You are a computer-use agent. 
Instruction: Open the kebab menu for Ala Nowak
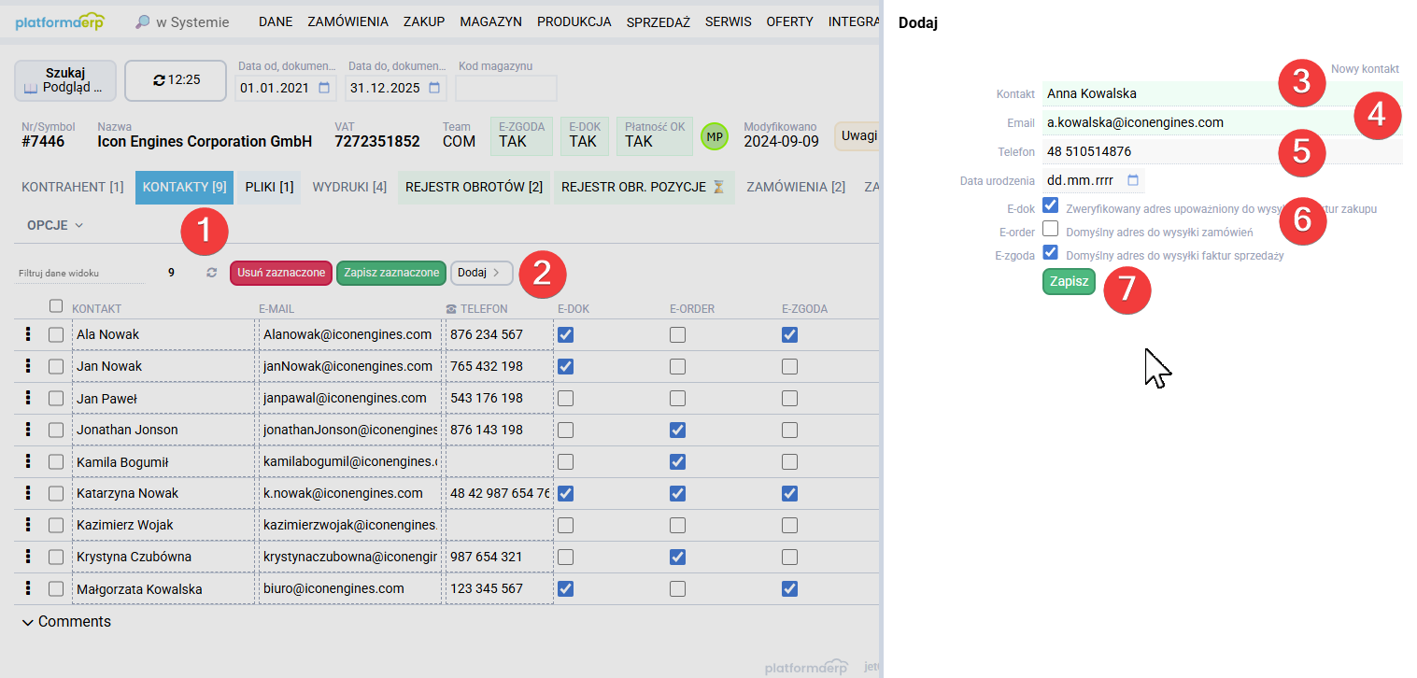click(27, 333)
